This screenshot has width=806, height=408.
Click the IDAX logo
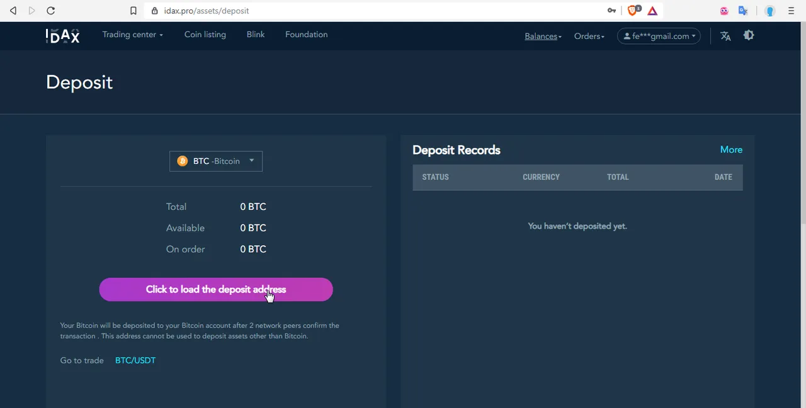click(x=62, y=36)
